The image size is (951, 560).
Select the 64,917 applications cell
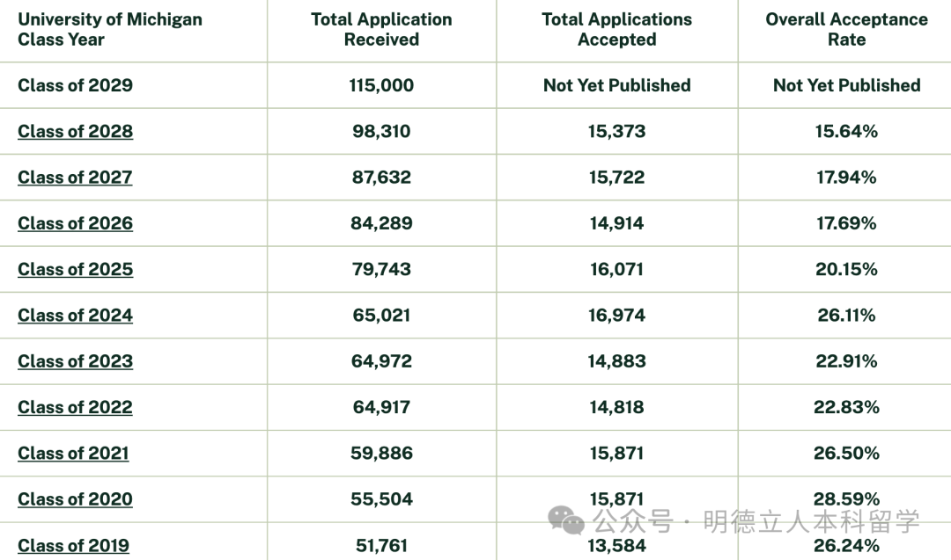(x=381, y=407)
